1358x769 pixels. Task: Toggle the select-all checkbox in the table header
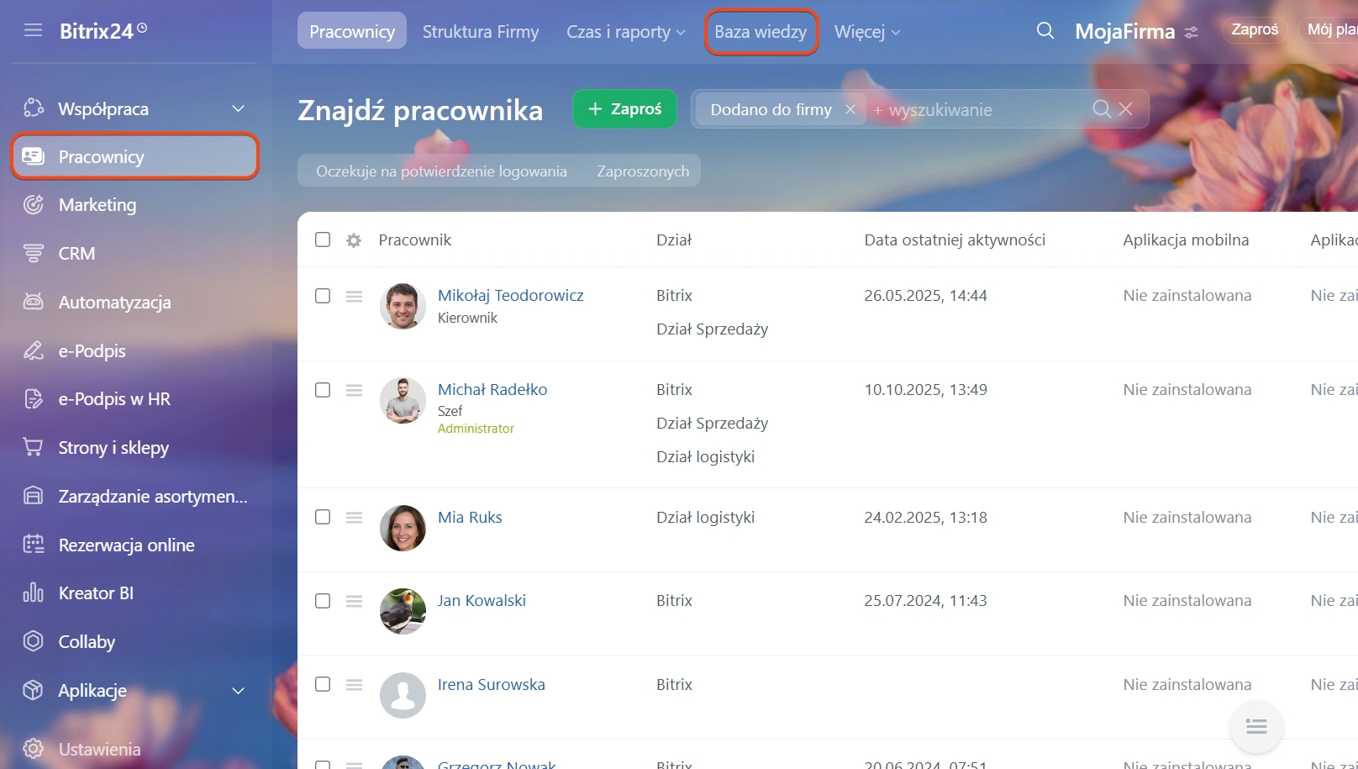323,240
